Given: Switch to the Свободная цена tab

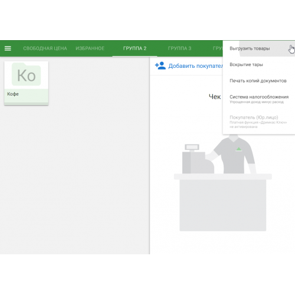Looking at the screenshot, I should pyautogui.click(x=45, y=48).
